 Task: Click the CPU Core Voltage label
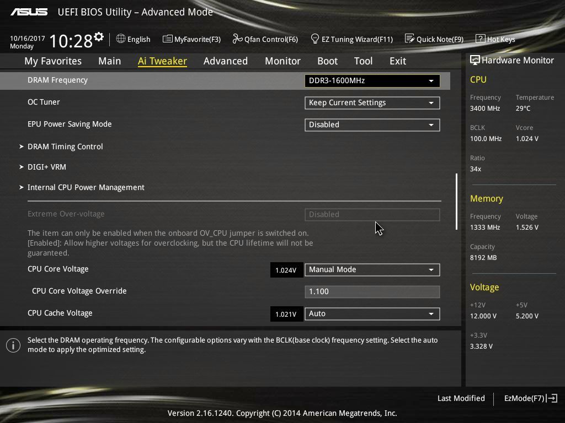[x=58, y=269]
